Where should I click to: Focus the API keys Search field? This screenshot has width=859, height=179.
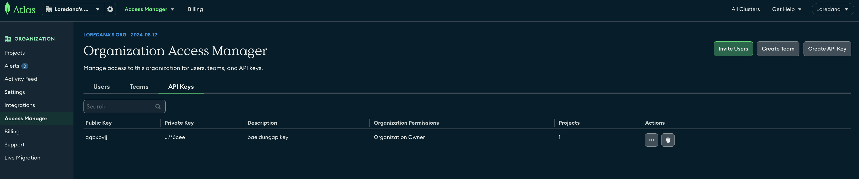(x=124, y=106)
